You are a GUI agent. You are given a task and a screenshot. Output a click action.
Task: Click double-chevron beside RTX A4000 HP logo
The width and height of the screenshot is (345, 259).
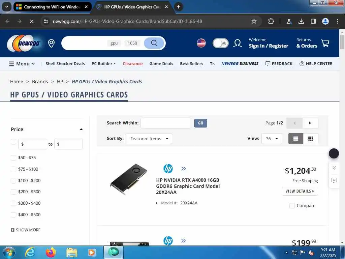click(x=183, y=169)
